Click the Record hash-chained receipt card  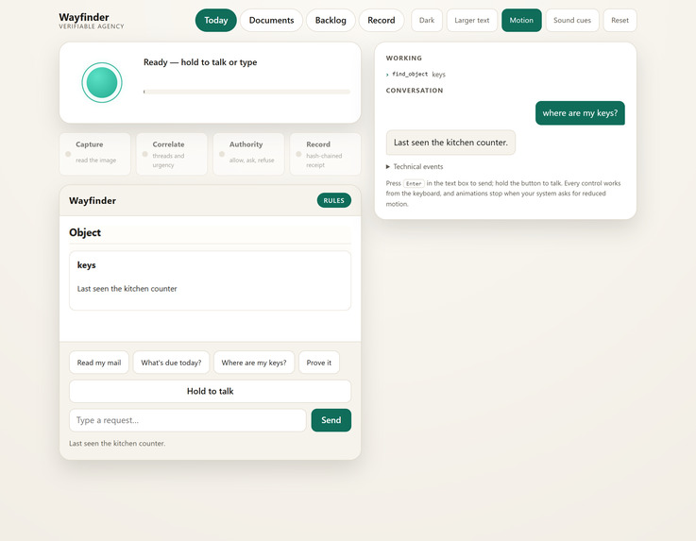point(326,154)
